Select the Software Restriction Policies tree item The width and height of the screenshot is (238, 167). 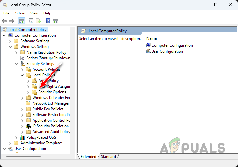[x=51, y=115]
